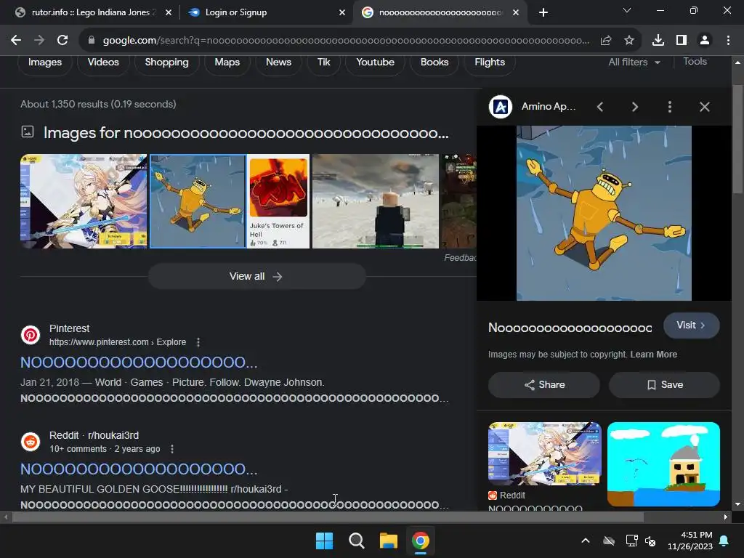Open the snowy Roblox character thumbnail
Viewport: 744px width, 558px height.
(376, 201)
